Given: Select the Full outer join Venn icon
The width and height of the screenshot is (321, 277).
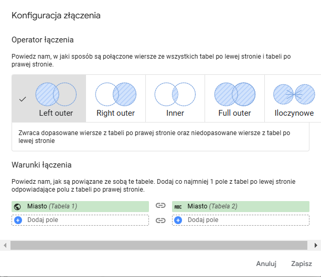Looking at the screenshot, I should (234, 94).
